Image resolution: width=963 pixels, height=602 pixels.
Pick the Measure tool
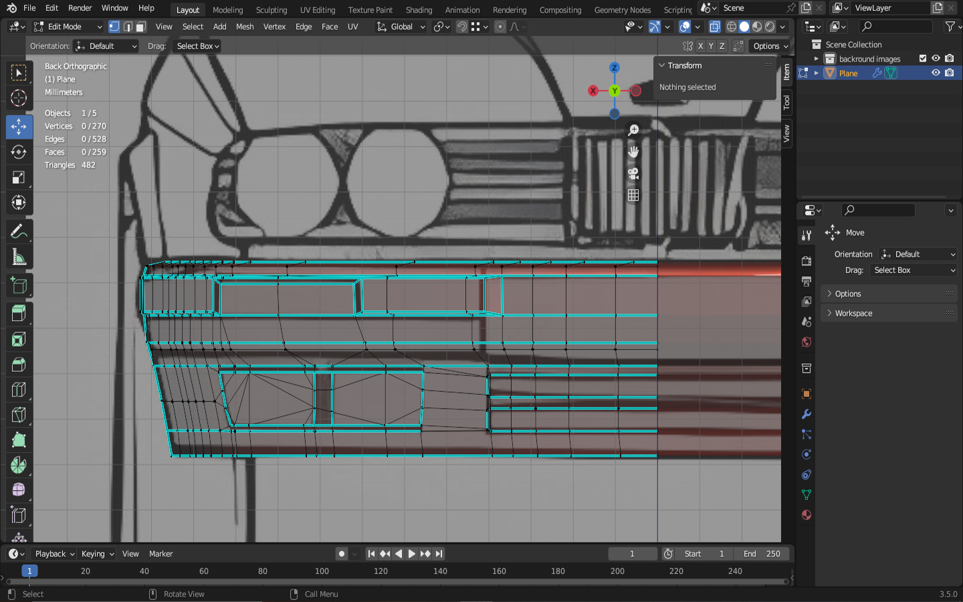click(x=19, y=258)
